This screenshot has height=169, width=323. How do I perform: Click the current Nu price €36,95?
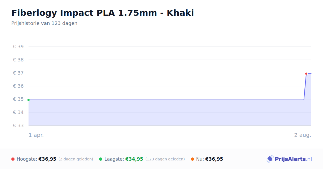[x=214, y=159]
